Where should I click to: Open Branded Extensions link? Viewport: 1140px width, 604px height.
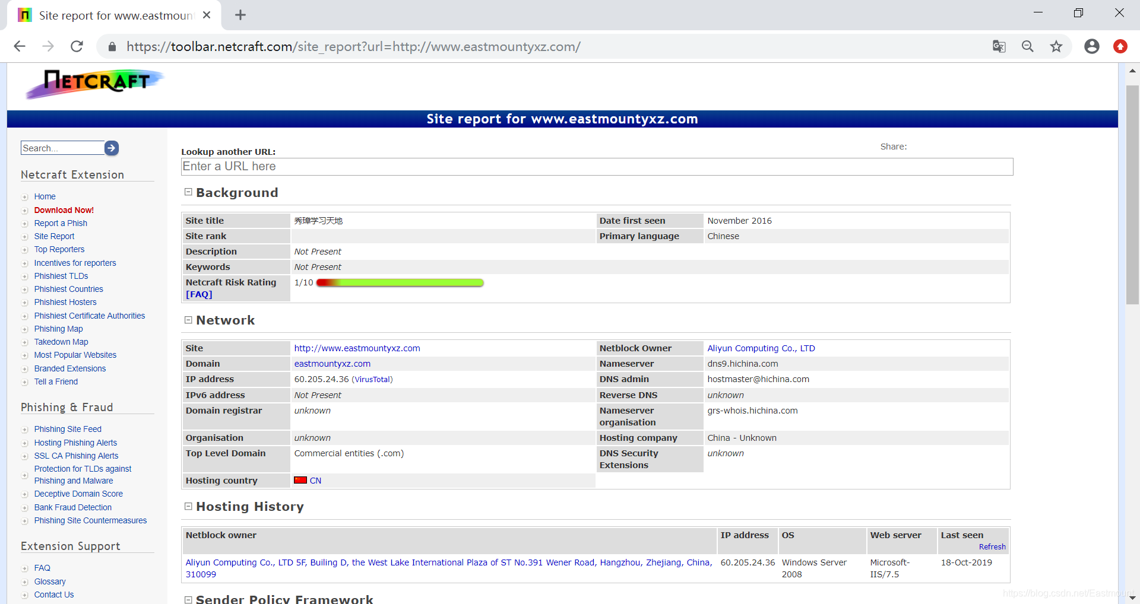pos(69,368)
